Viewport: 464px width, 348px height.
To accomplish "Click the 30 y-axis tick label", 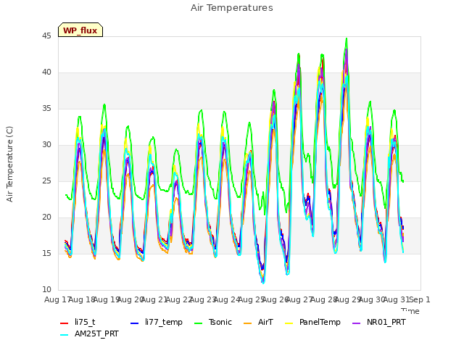I will point(46,145).
